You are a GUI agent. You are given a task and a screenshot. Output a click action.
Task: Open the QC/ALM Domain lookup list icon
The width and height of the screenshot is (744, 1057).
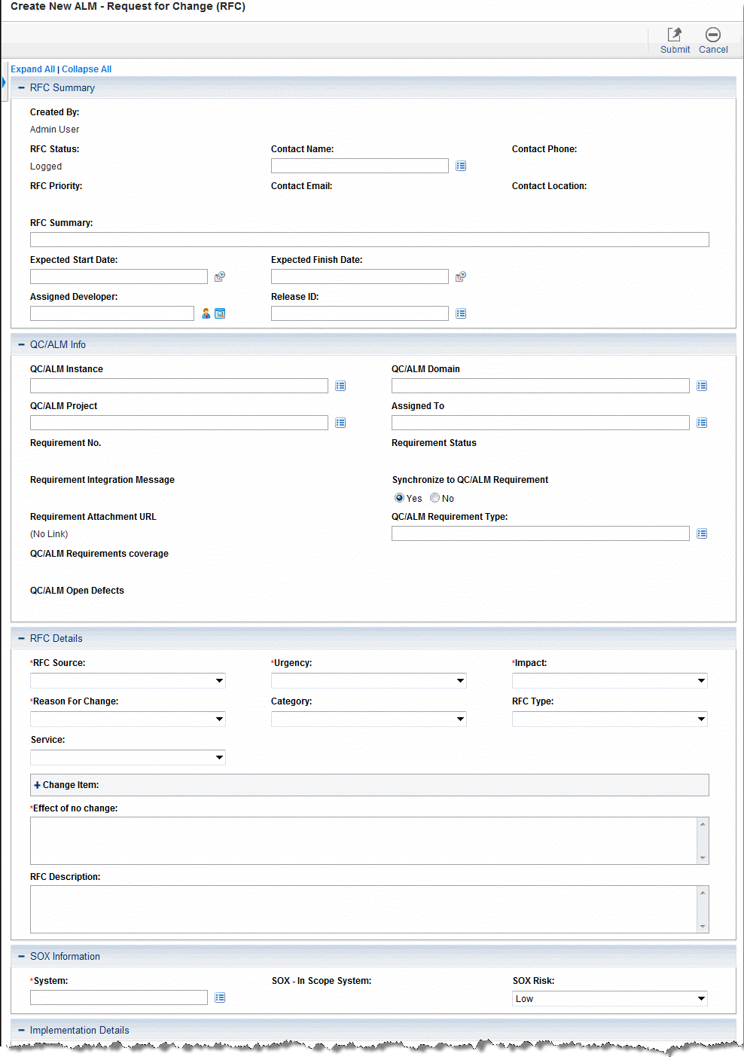pos(702,386)
